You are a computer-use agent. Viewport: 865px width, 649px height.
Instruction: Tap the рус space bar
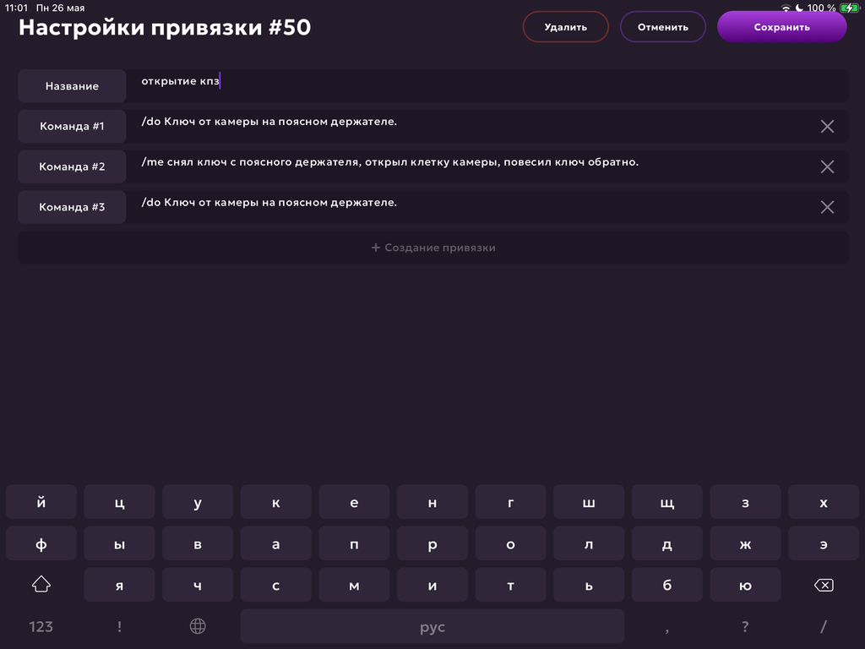click(432, 626)
